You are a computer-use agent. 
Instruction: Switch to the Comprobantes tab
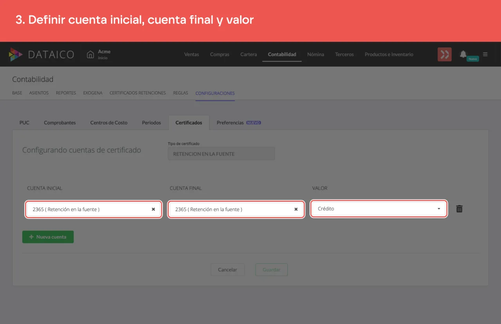point(60,123)
